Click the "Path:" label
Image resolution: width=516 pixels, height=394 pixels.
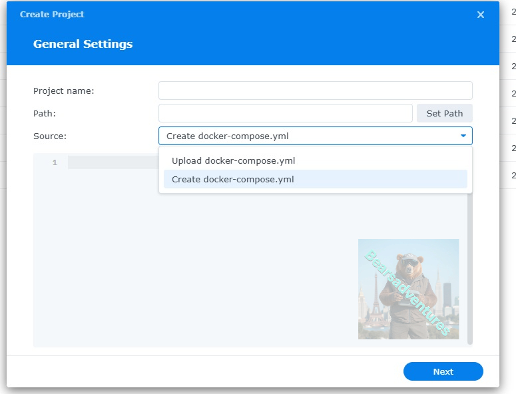pos(45,113)
